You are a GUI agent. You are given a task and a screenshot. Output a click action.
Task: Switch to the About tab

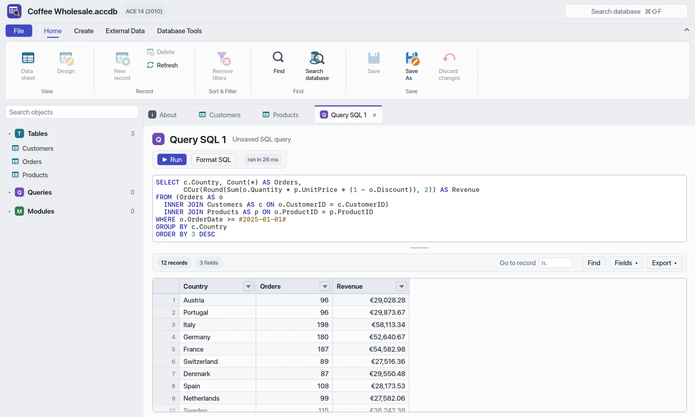163,115
